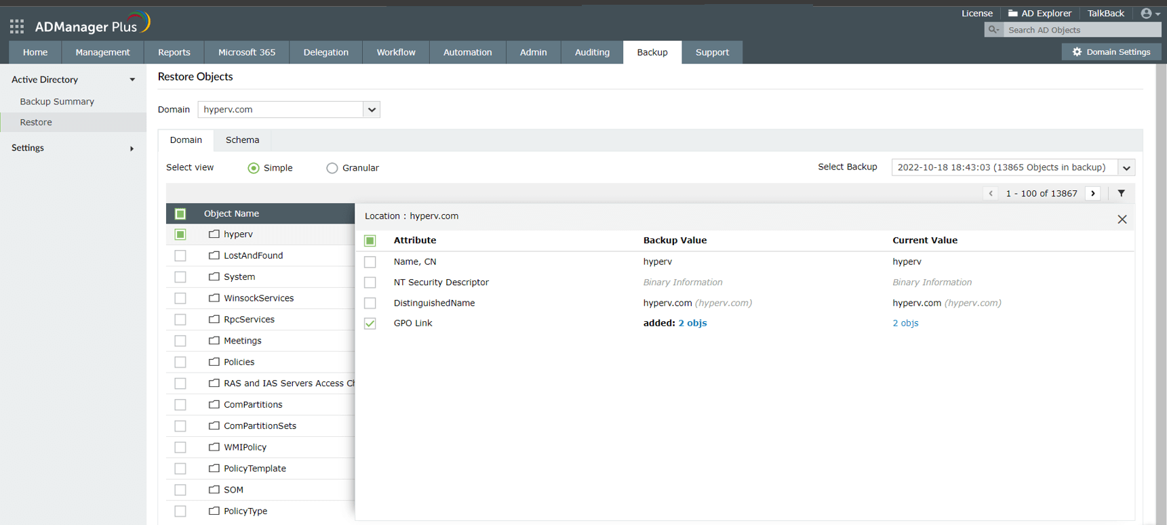Click the page vertical scrollbar

click(x=1161, y=294)
